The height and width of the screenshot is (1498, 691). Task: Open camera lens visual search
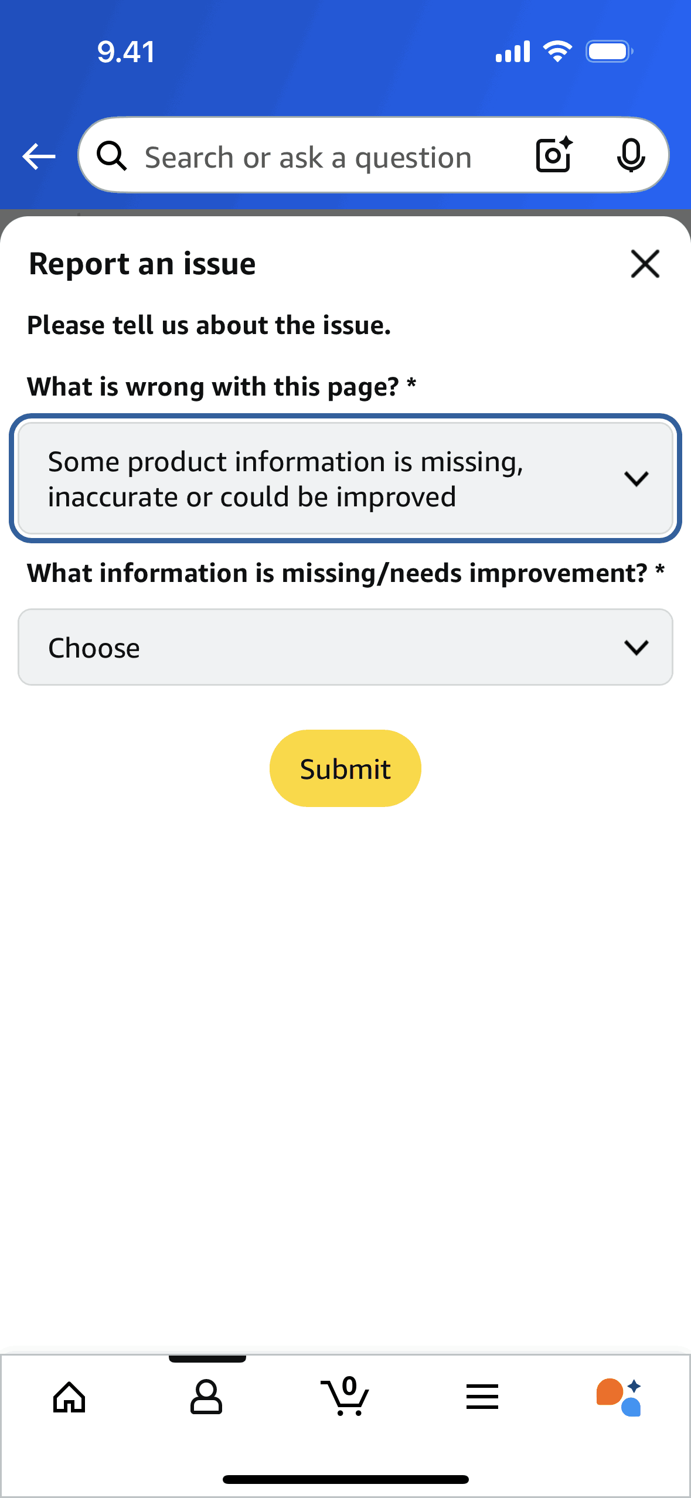(554, 155)
